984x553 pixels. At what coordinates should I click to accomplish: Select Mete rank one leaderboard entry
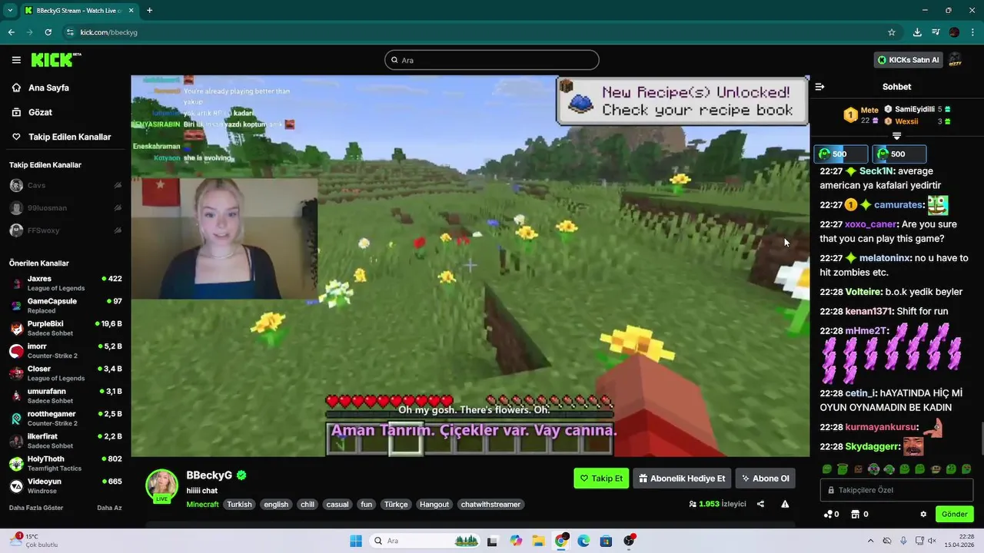861,115
